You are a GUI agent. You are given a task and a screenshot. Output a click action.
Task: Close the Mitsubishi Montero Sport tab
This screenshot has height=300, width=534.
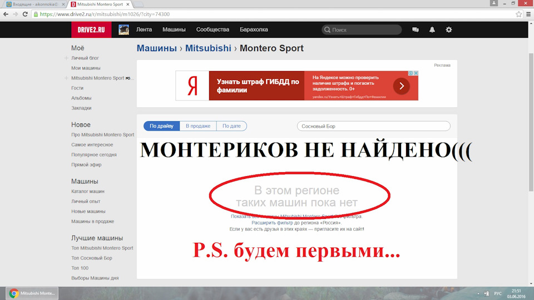pyautogui.click(x=128, y=4)
